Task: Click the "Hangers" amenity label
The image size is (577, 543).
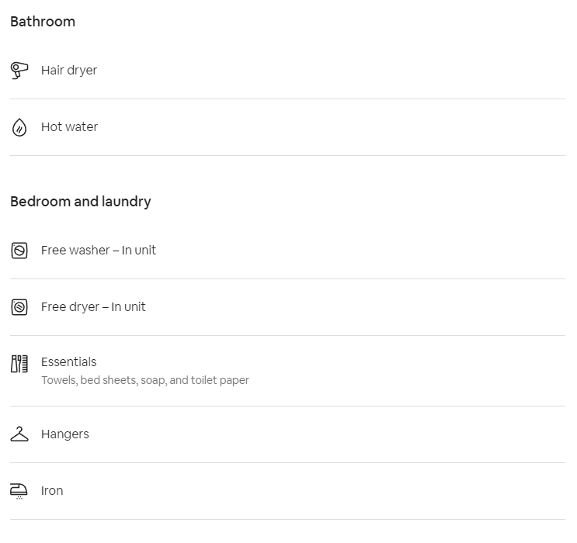Action: tap(65, 434)
